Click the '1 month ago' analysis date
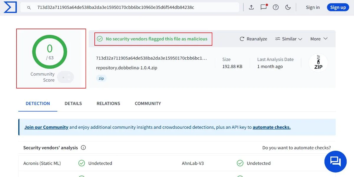354x177 pixels. click(x=270, y=66)
